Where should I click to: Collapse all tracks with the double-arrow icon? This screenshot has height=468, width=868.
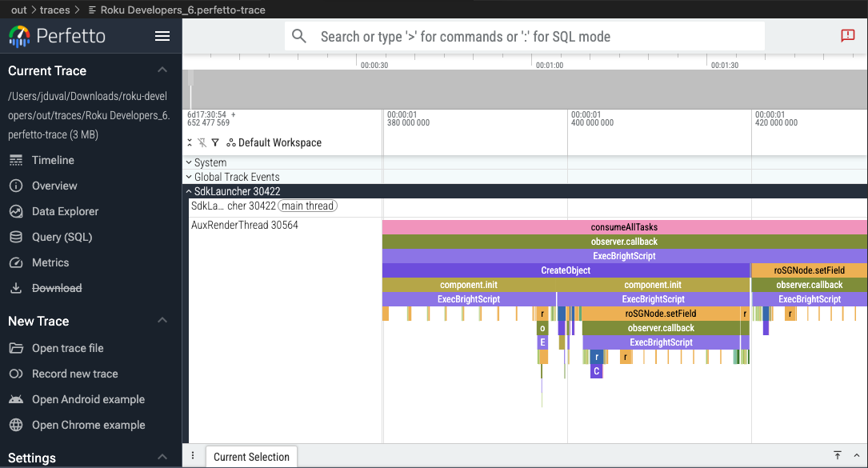point(190,142)
